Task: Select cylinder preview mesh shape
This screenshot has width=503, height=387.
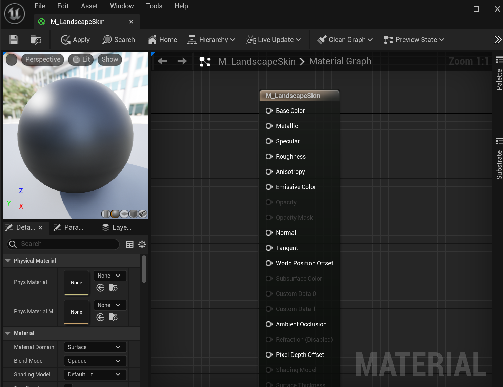Action: 106,214
